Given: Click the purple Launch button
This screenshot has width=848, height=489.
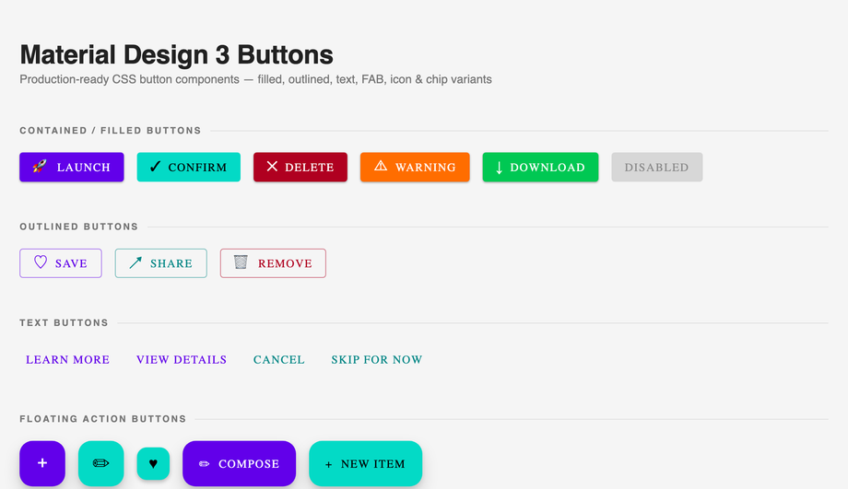Looking at the screenshot, I should [x=71, y=167].
